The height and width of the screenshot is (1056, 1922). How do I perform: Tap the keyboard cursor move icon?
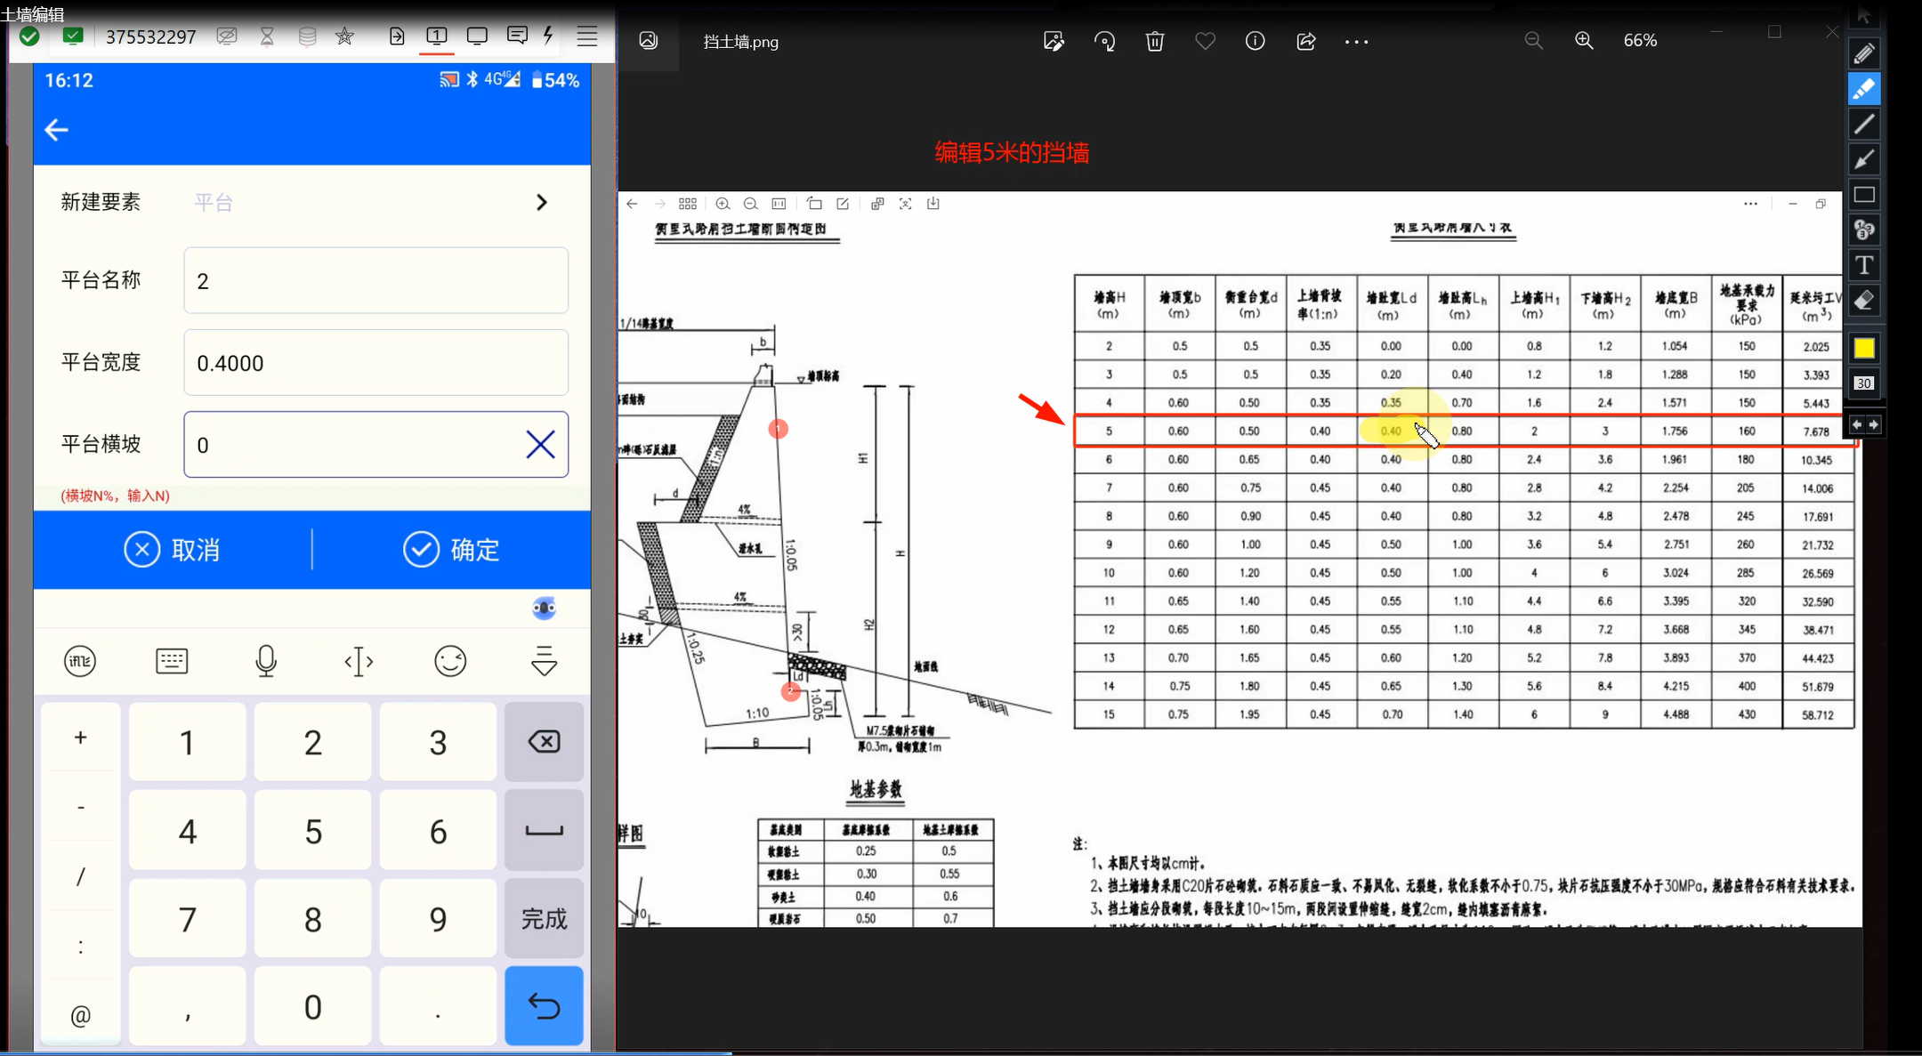click(359, 661)
